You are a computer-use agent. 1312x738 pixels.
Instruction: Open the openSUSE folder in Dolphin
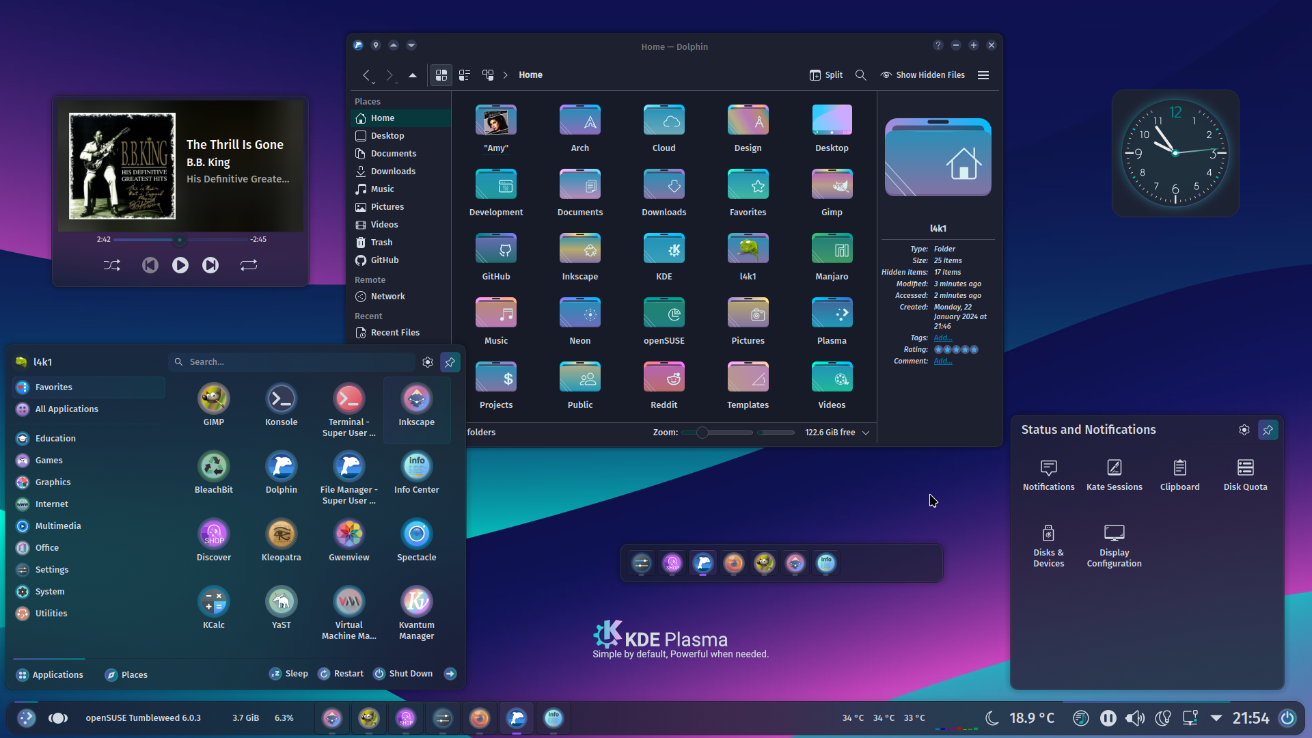pyautogui.click(x=664, y=322)
